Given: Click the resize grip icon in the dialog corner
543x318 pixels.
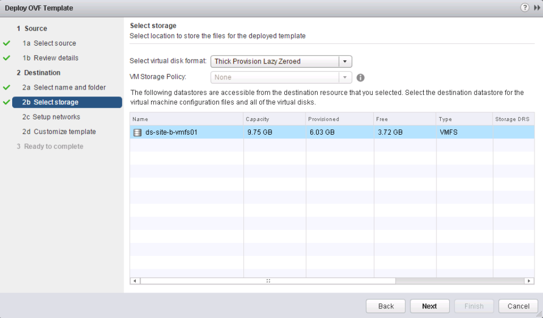Looking at the screenshot, I should click(x=539, y=314).
